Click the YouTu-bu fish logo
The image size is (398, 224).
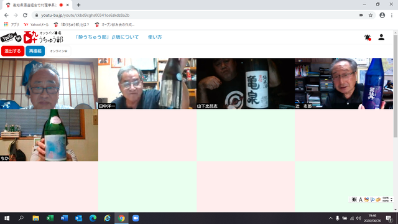tap(11, 37)
